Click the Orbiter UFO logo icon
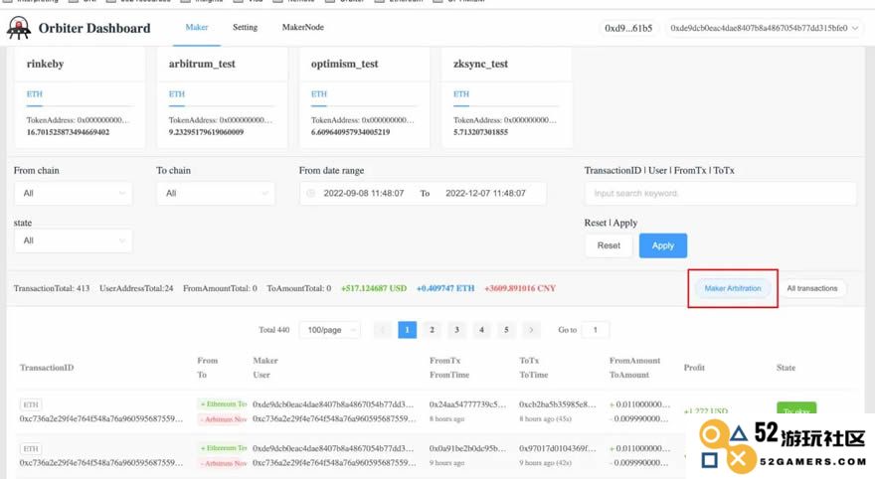Viewport: 875px width, 479px height. coord(19,28)
